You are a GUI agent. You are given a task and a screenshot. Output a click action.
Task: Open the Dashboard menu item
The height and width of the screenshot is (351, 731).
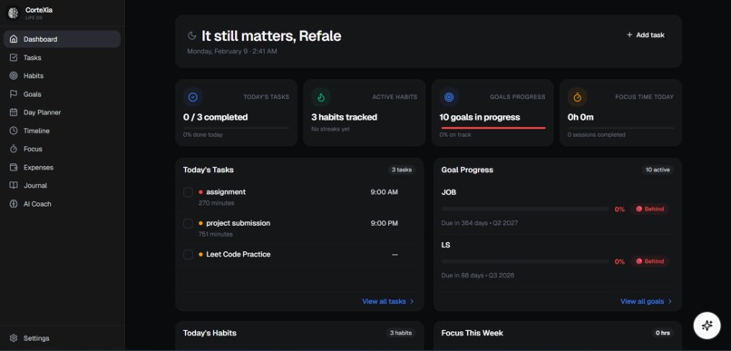[62, 39]
